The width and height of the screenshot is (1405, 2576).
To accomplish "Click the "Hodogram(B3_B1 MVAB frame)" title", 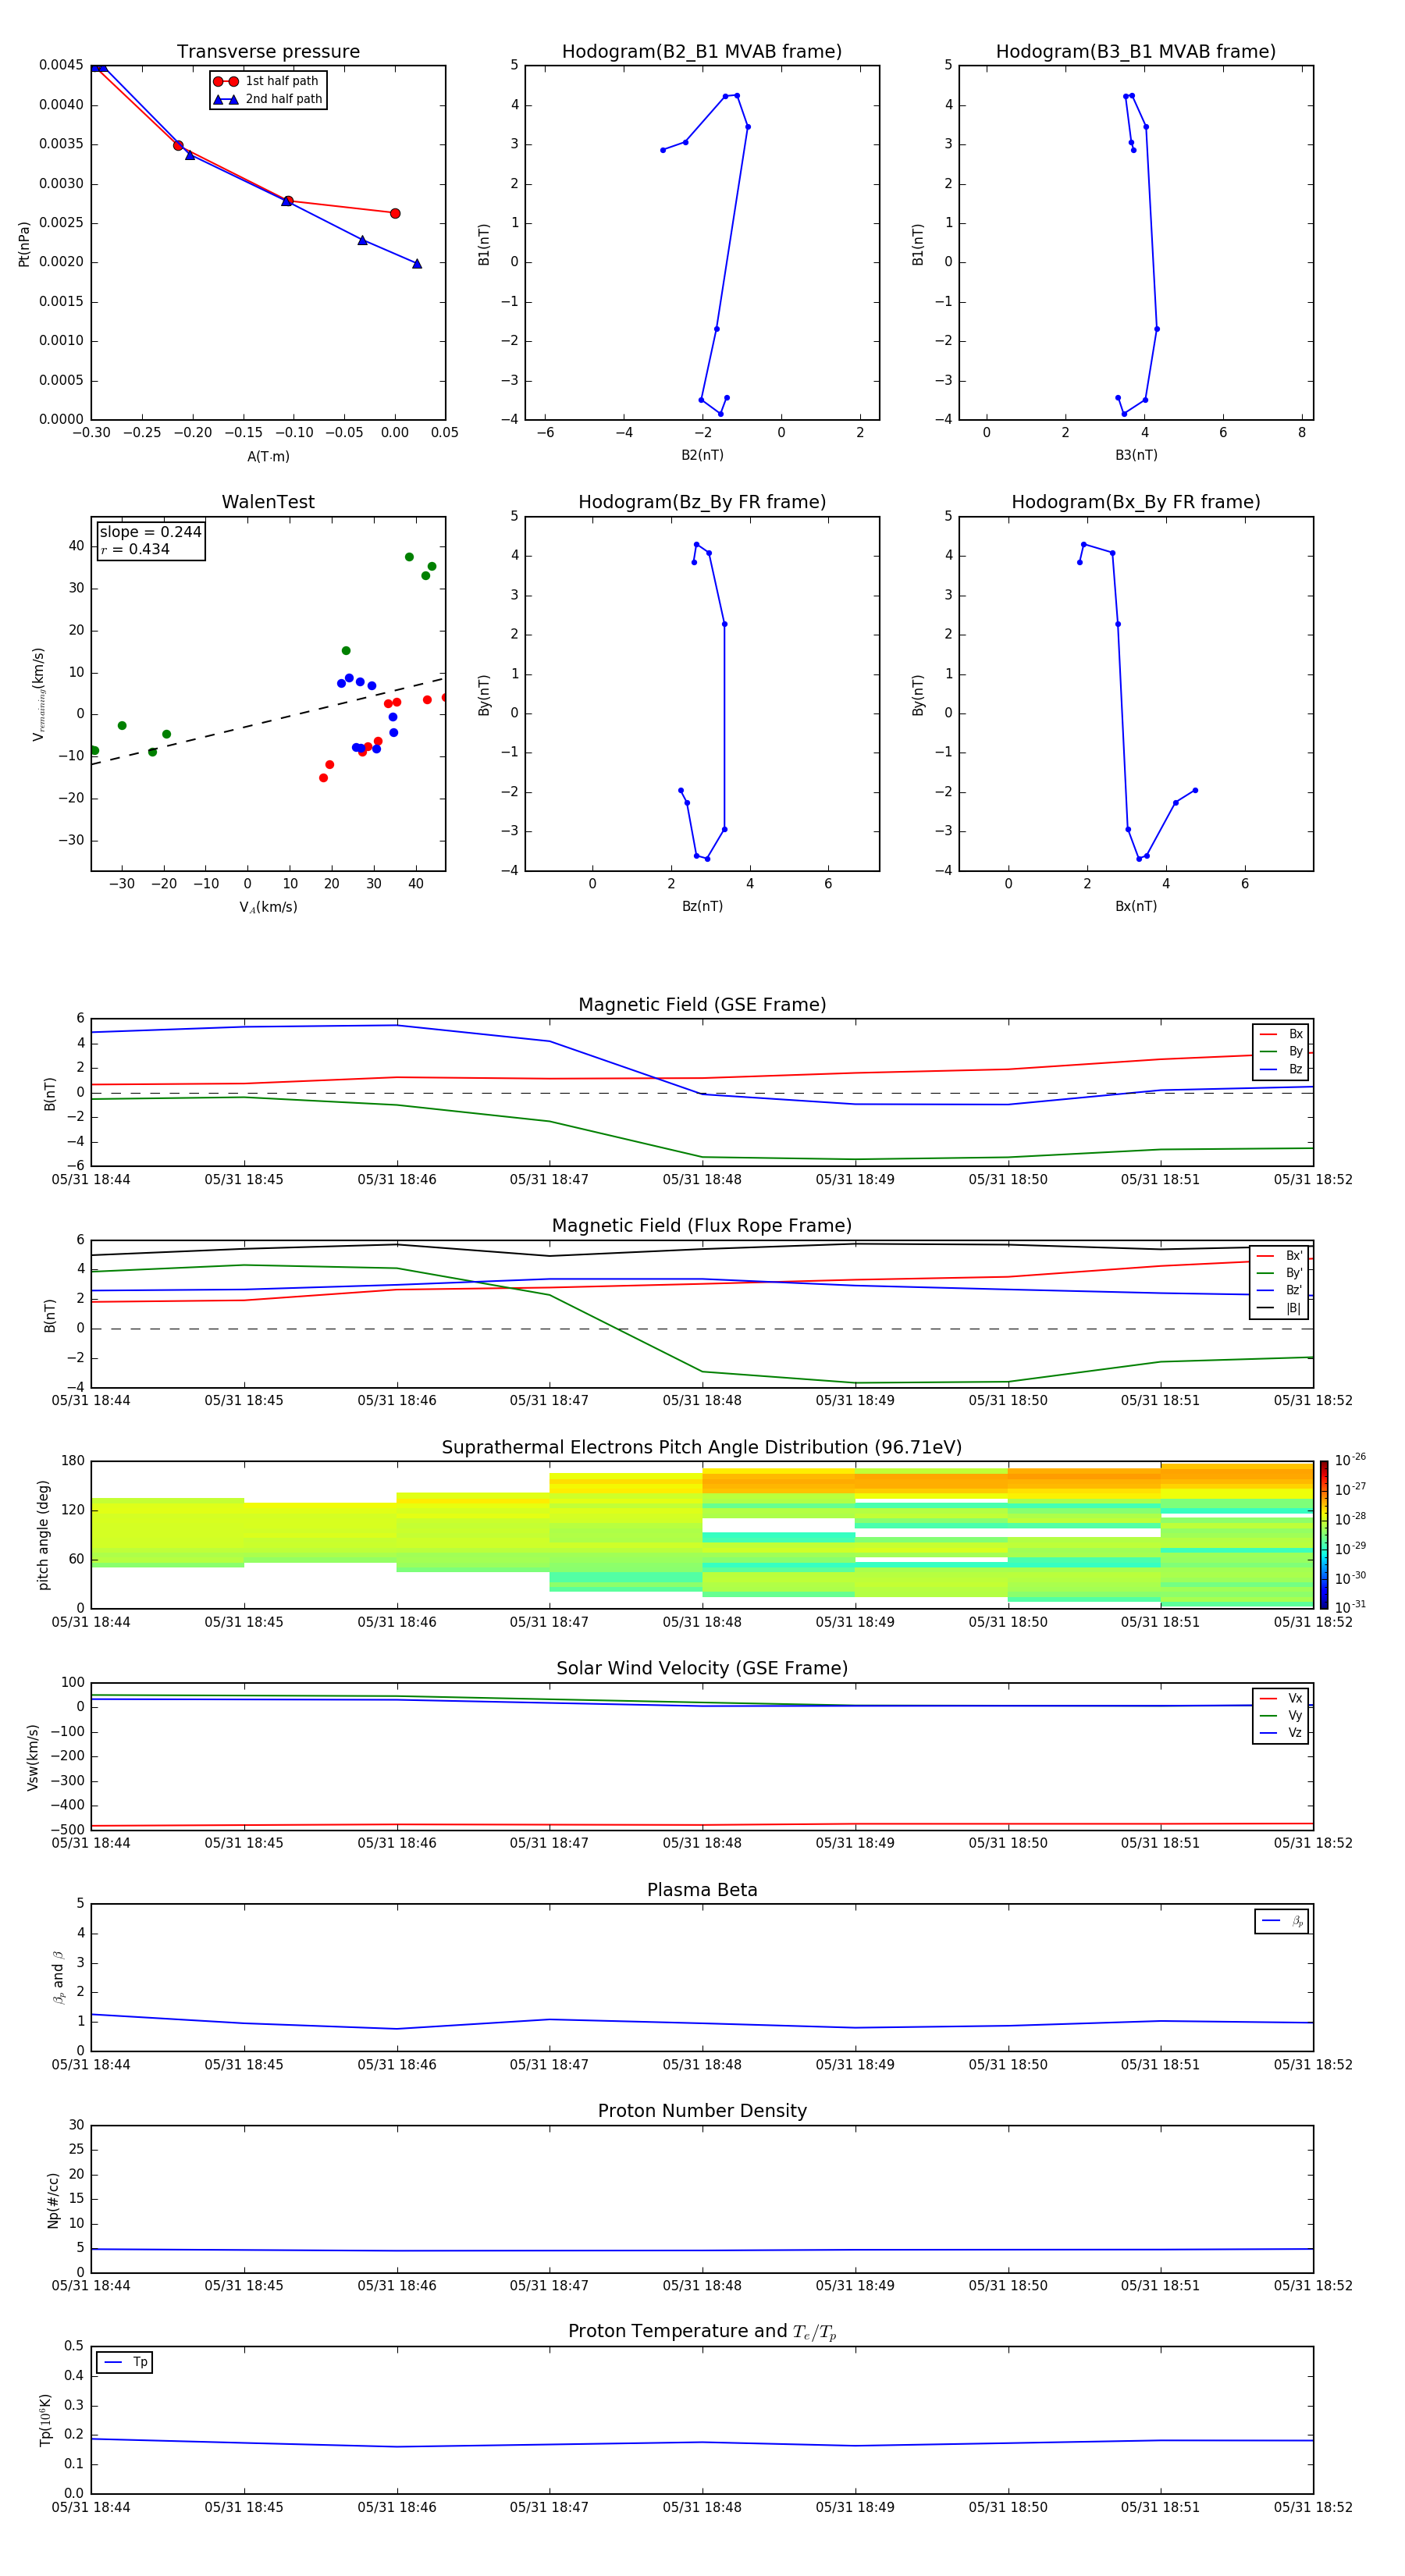I will (x=1136, y=52).
